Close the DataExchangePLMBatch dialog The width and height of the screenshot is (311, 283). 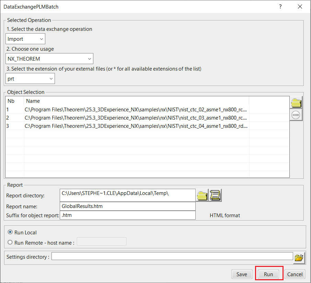(x=300, y=7)
